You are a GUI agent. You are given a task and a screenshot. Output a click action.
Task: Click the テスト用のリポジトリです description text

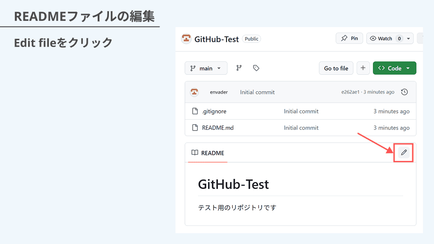(237, 207)
